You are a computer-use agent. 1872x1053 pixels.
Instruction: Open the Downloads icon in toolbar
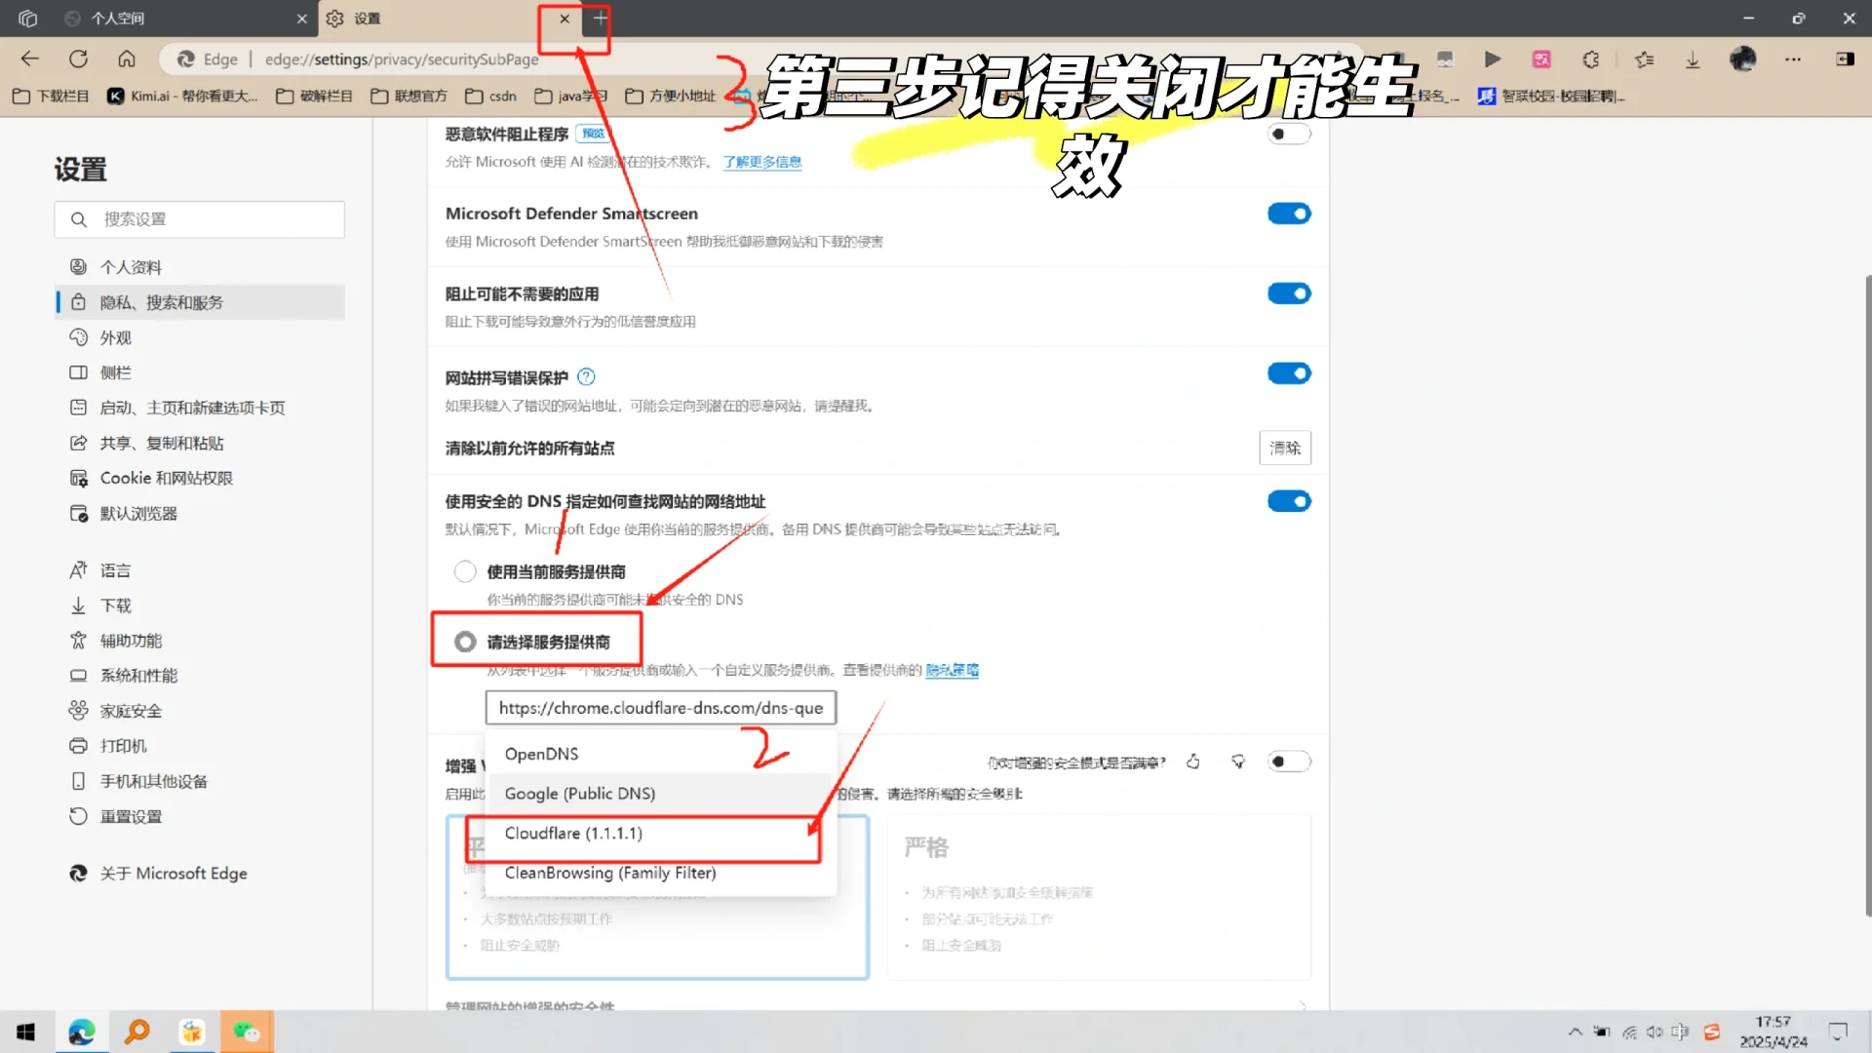coord(1693,59)
